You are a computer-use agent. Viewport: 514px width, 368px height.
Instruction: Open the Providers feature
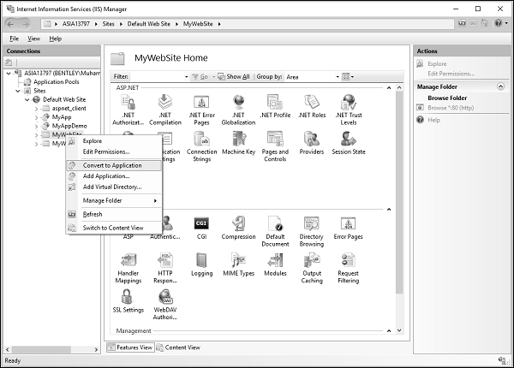pyautogui.click(x=312, y=143)
